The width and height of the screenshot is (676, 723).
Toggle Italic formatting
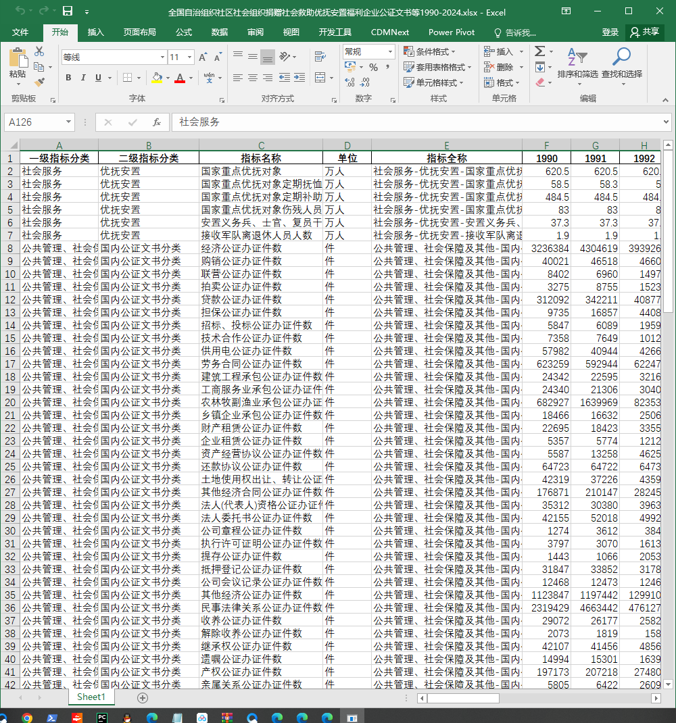click(83, 78)
